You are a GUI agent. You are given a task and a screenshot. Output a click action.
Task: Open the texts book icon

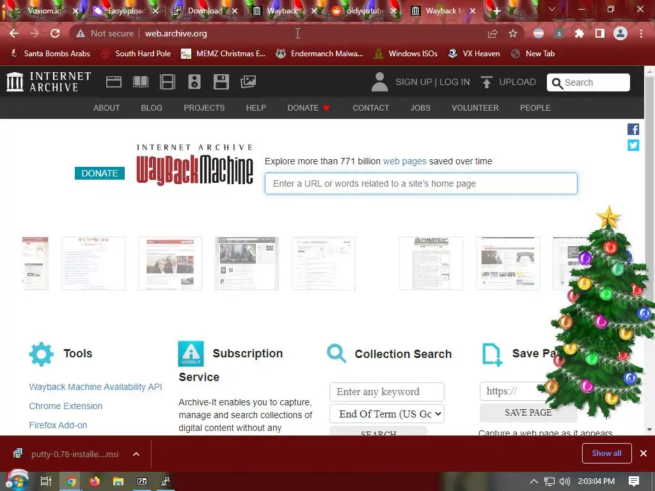[x=140, y=82]
